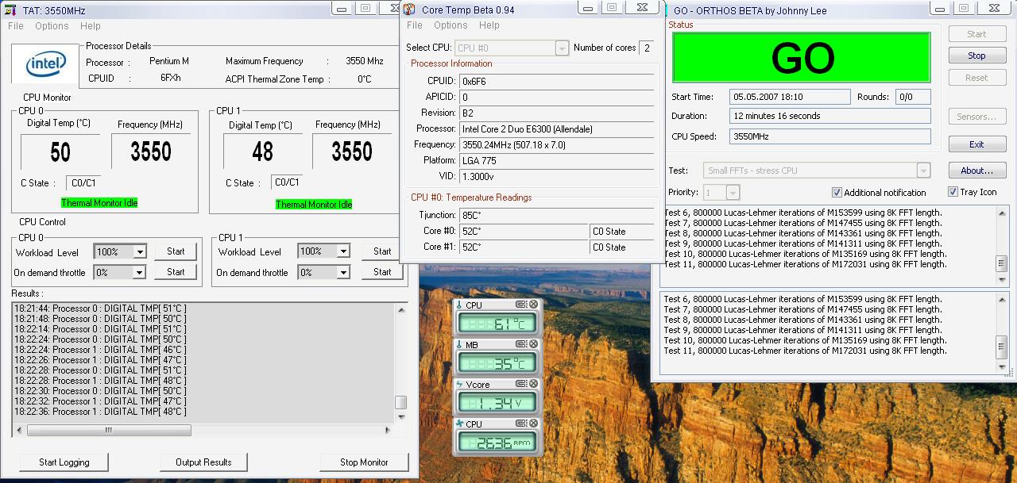The height and width of the screenshot is (483, 1017).
Task: Click Tjunction 85C value in Core Temp
Action: pos(556,215)
